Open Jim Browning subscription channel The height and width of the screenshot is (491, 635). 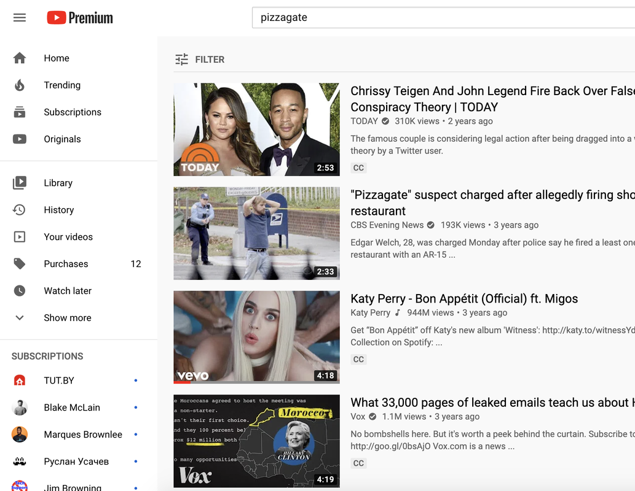click(x=79, y=484)
